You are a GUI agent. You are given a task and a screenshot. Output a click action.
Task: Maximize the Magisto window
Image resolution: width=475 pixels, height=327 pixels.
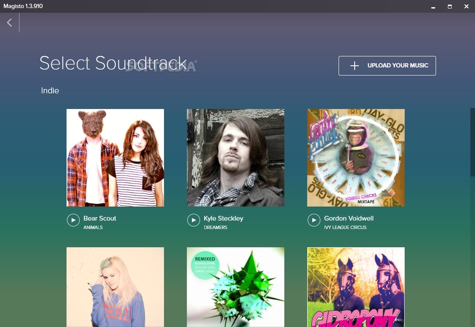450,6
